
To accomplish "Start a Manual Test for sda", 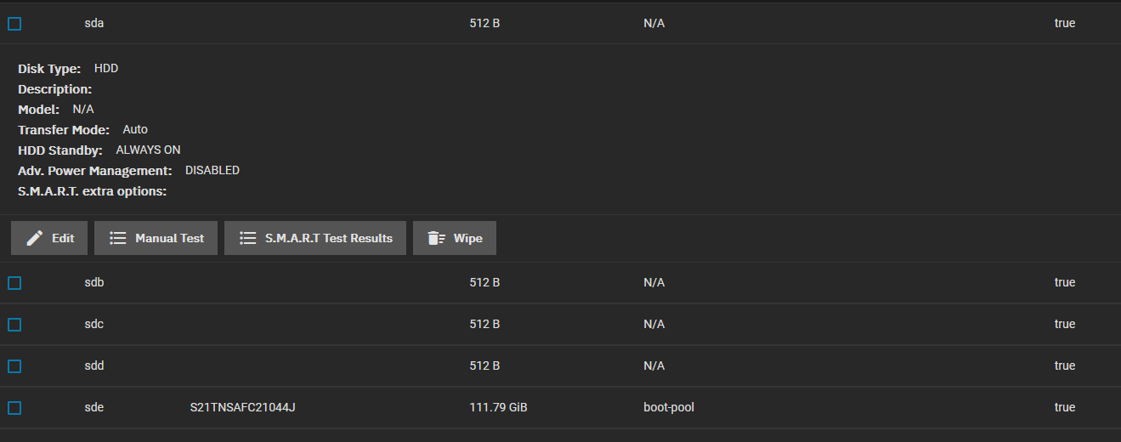I will pyautogui.click(x=169, y=238).
